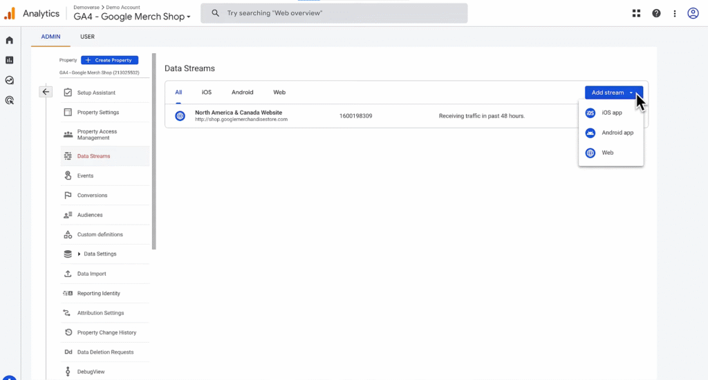
Task: Click stream ID 1600198309
Action: 356,116
